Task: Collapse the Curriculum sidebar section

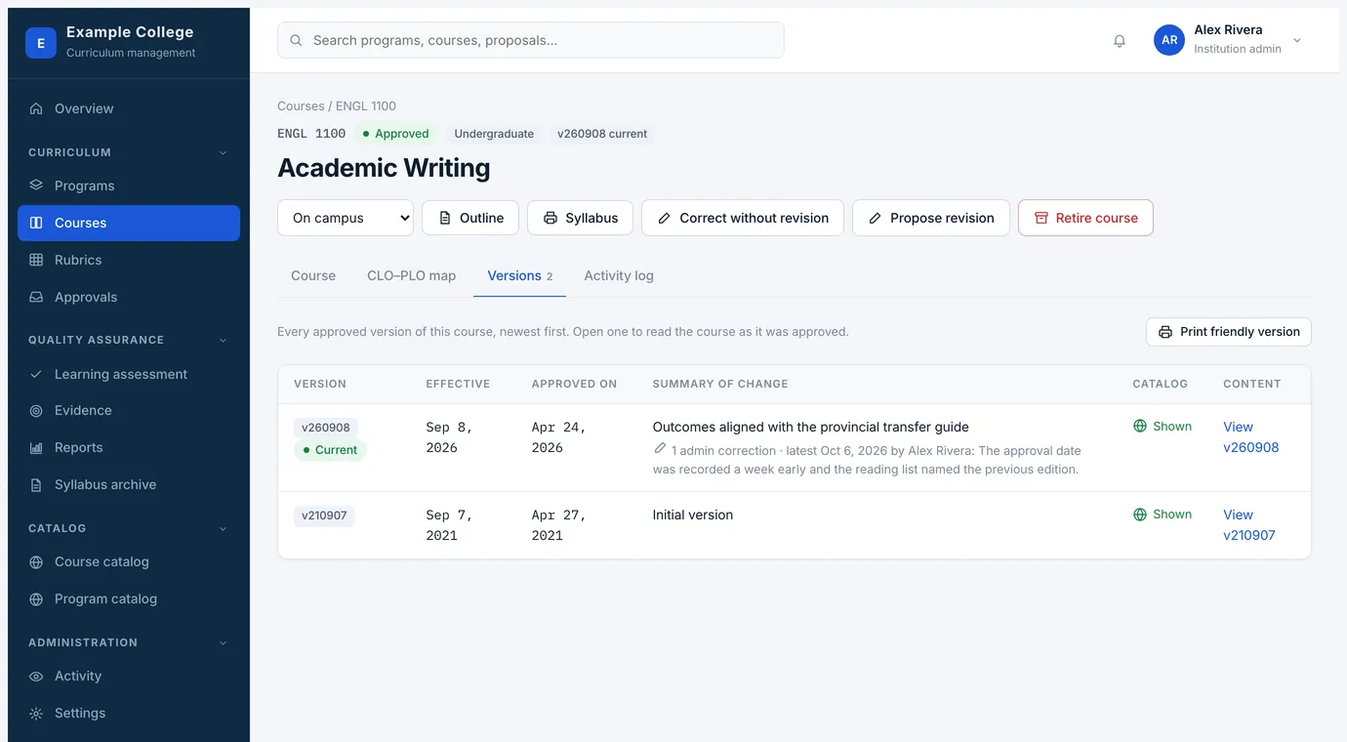Action: [223, 152]
